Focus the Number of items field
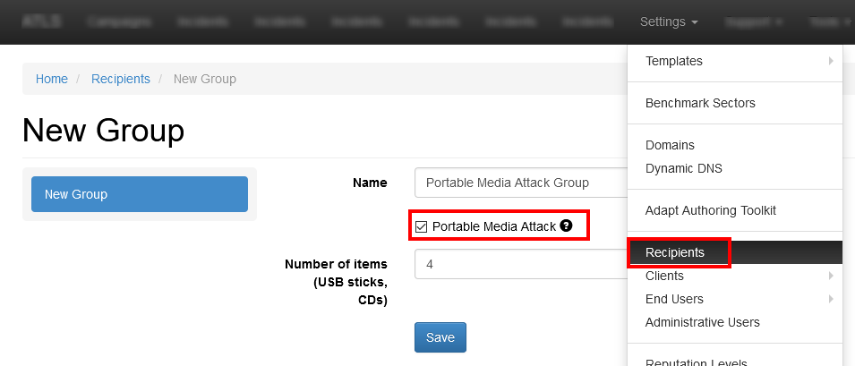Screen dimensions: 855x366 click(521, 264)
